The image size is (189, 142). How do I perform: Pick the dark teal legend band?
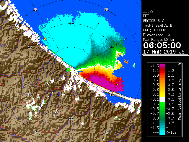point(162,122)
